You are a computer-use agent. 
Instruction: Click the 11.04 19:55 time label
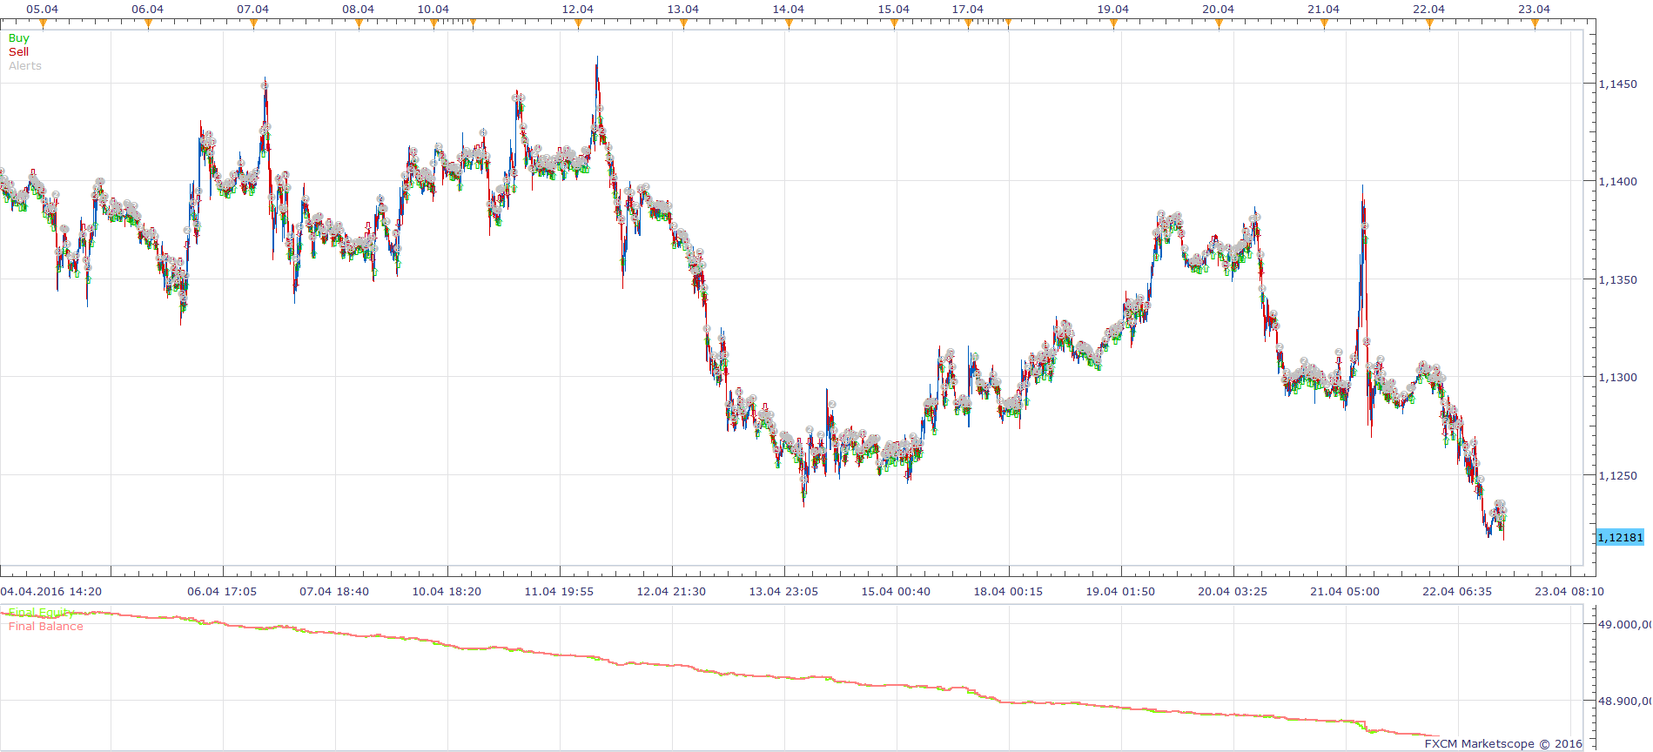click(x=559, y=591)
